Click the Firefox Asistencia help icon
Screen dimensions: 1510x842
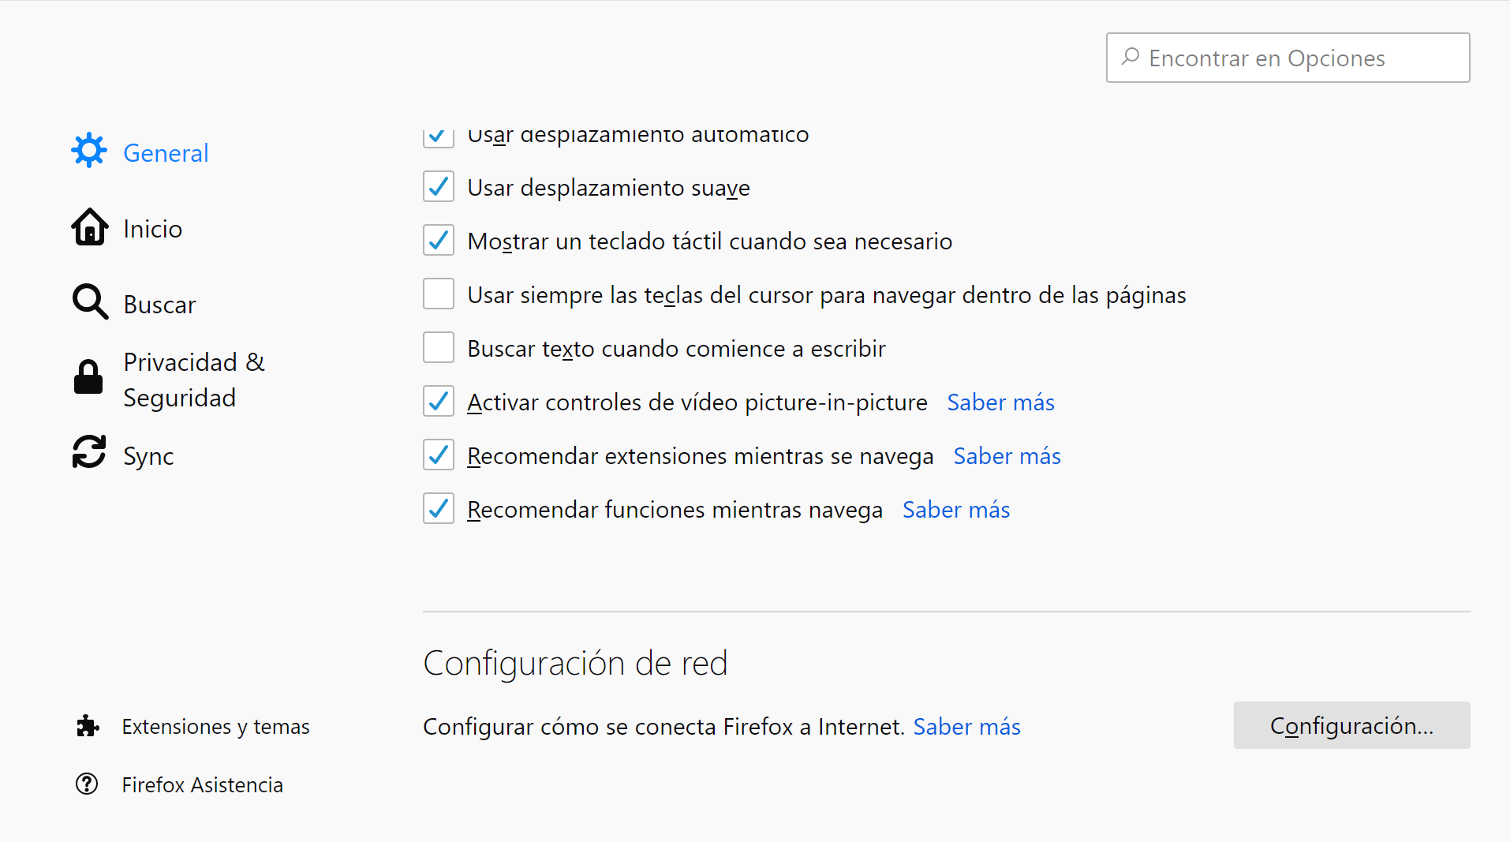[x=87, y=784]
